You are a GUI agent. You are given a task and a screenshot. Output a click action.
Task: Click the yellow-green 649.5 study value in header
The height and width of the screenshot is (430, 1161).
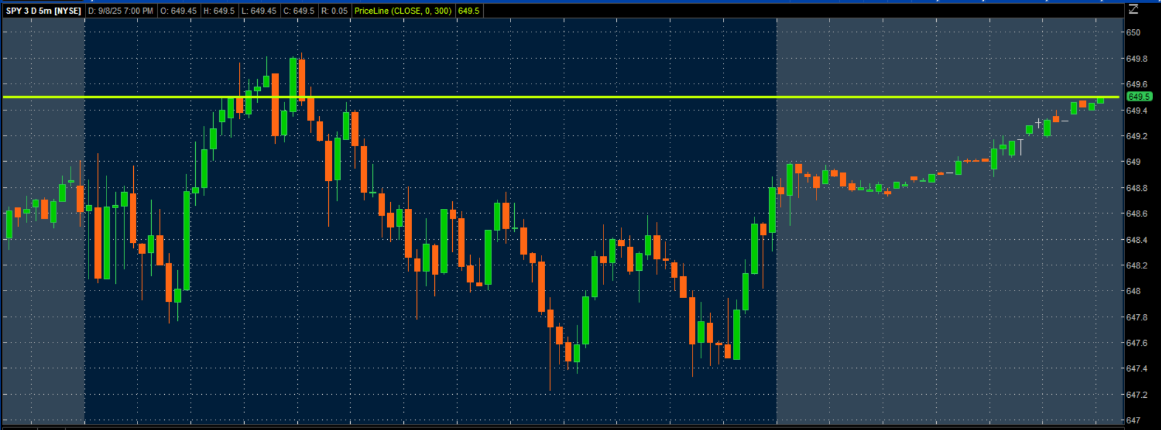[x=469, y=11]
